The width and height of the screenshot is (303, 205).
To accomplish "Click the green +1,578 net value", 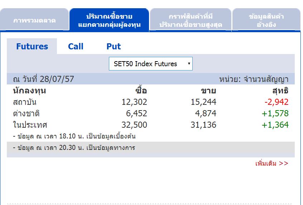I will (x=275, y=114).
